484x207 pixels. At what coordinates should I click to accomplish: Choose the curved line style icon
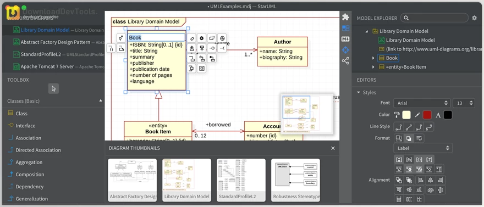[x=429, y=127]
